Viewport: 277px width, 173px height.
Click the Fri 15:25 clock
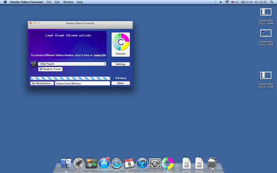(261, 2)
